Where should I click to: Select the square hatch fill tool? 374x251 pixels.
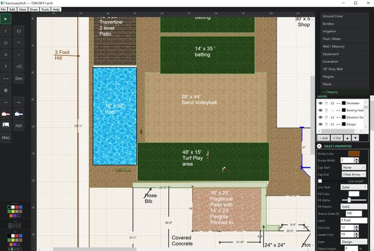pos(6,90)
